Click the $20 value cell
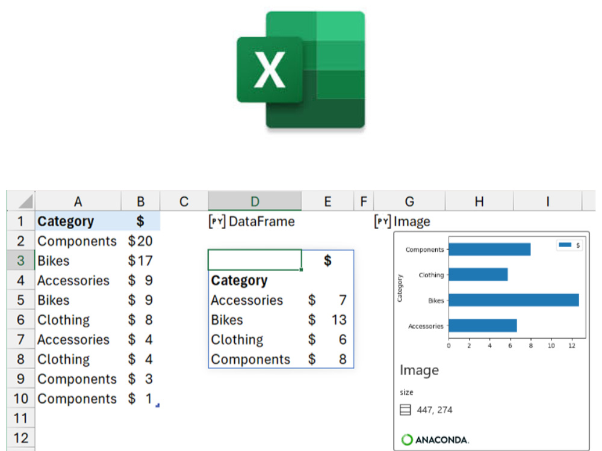 (140, 241)
